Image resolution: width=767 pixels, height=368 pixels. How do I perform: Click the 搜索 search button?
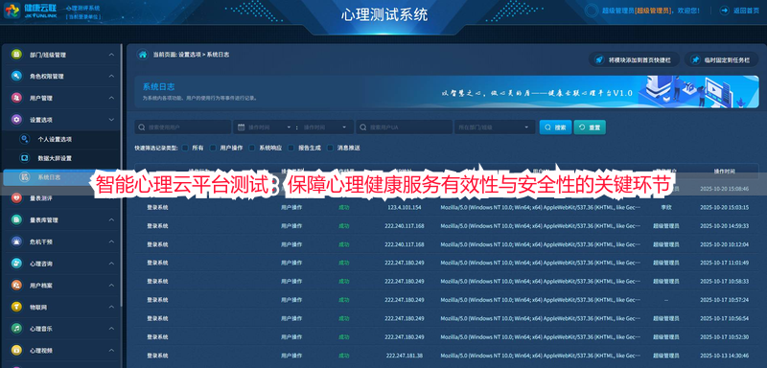point(555,127)
